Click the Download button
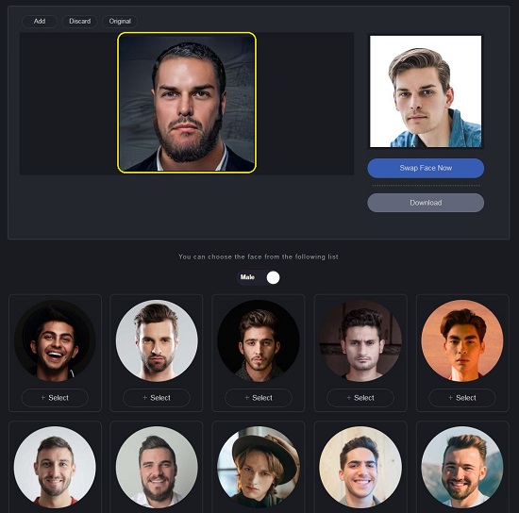519x513 pixels. [x=426, y=203]
